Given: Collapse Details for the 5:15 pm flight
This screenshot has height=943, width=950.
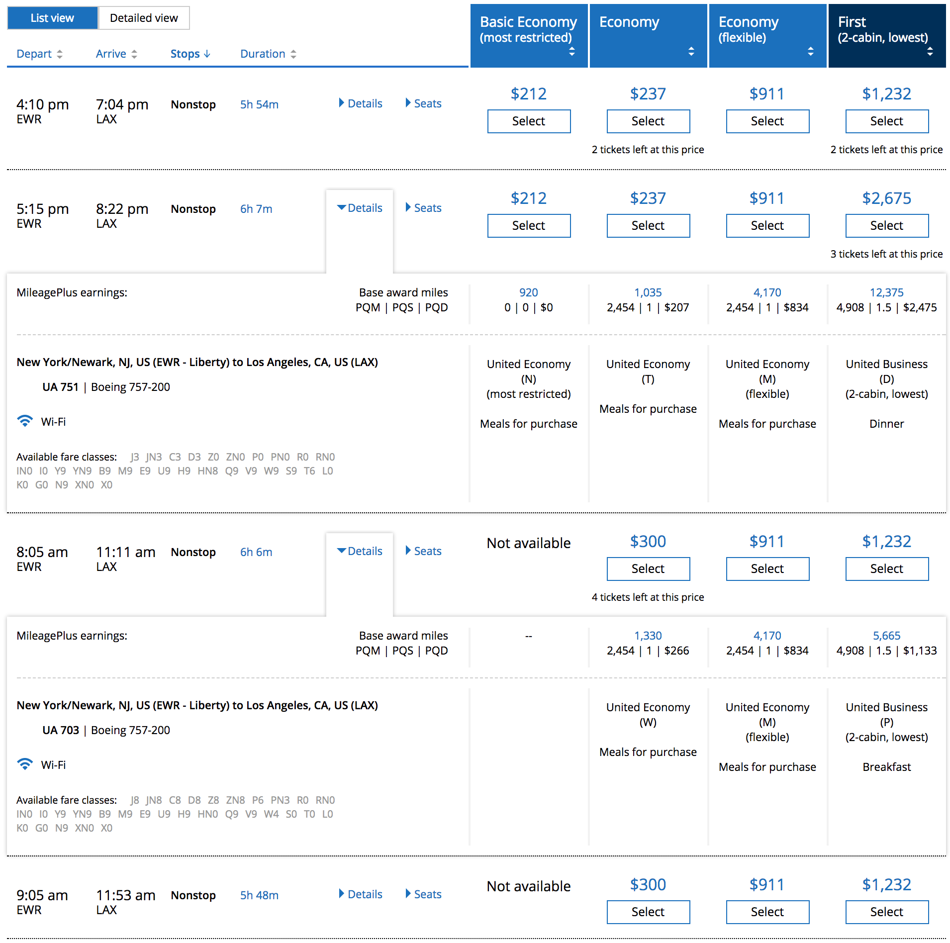Looking at the screenshot, I should coord(360,208).
